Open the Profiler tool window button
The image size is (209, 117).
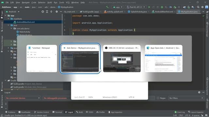[x=101, y=112]
